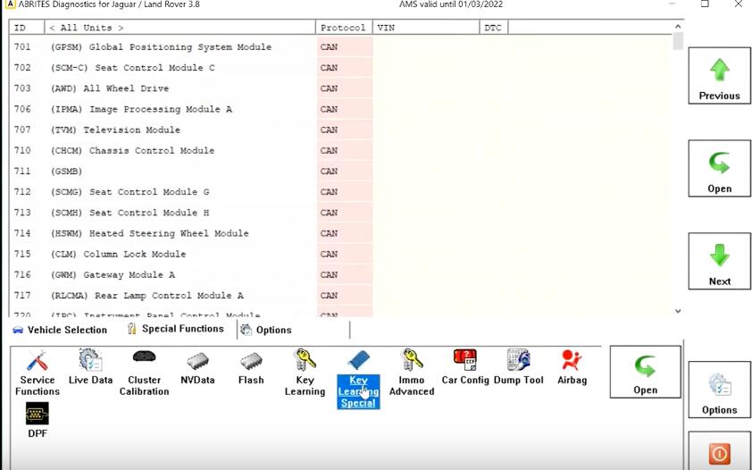Image resolution: width=752 pixels, height=470 pixels.
Task: Select row 711 GSMB
Action: pos(340,172)
